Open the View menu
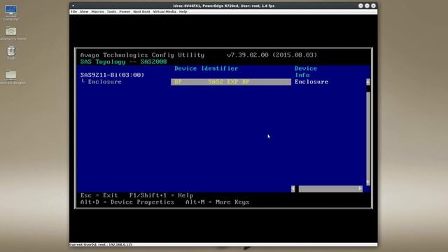Image resolution: width=448 pixels, height=252 pixels. point(84,12)
